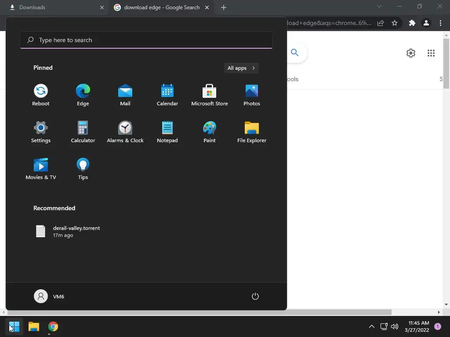
Task: Switch to Chrome on the taskbar
Action: (x=53, y=326)
